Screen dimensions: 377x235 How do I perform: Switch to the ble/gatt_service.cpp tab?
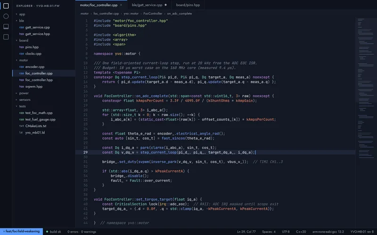tap(149, 5)
